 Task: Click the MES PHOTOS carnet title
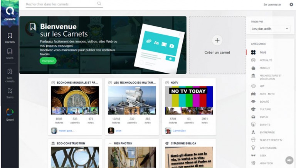(x=123, y=143)
